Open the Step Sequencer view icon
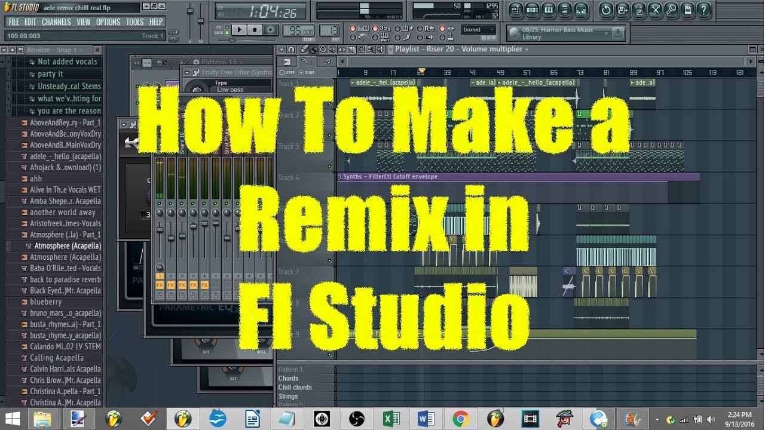Viewport: 765px width, 430px height. click(532, 10)
